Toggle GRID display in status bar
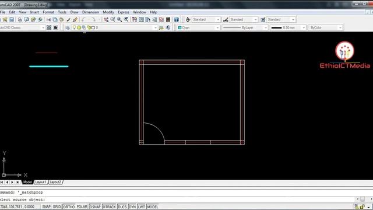Image resolution: width=373 pixels, height=210 pixels. 57,206
